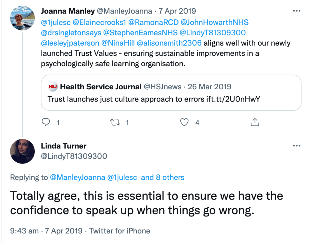Viewport: 309px width, 243px height.
Task: Click the reply icon under Joanna's tweet
Action: pyautogui.click(x=46, y=122)
